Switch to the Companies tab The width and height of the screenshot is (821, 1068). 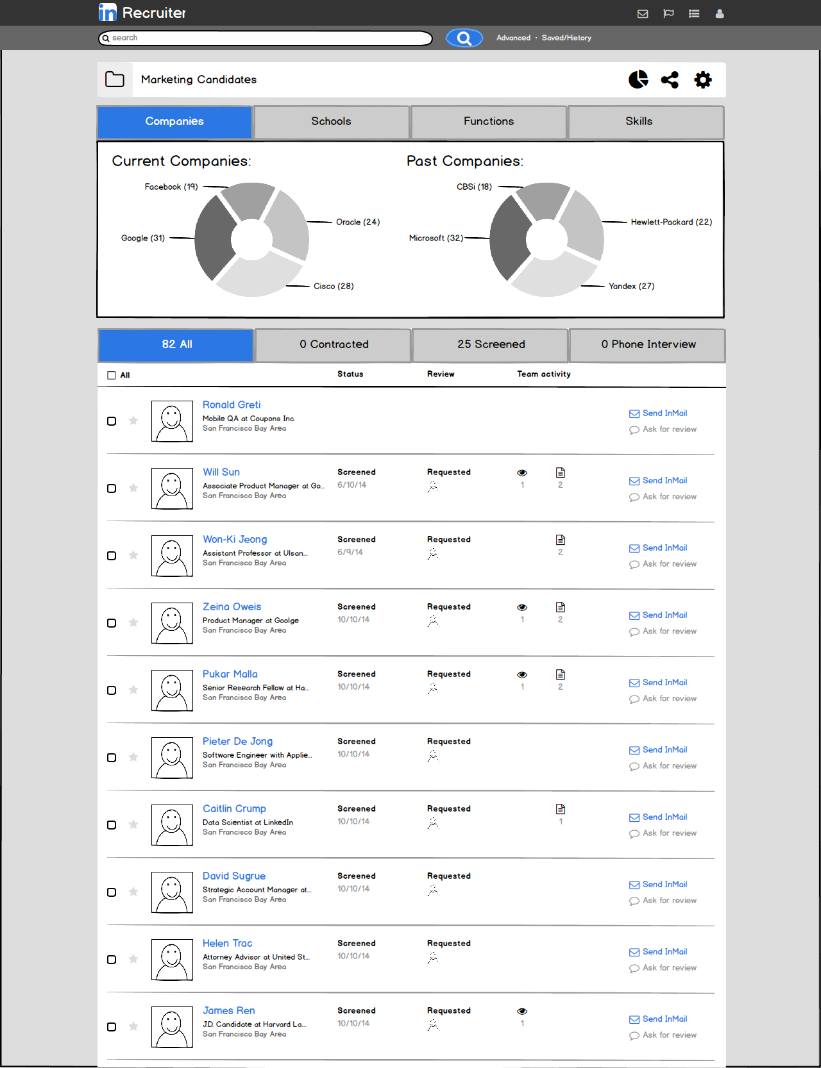click(174, 122)
